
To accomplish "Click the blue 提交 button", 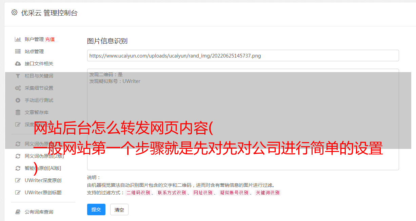I will pyautogui.click(x=96, y=209).
